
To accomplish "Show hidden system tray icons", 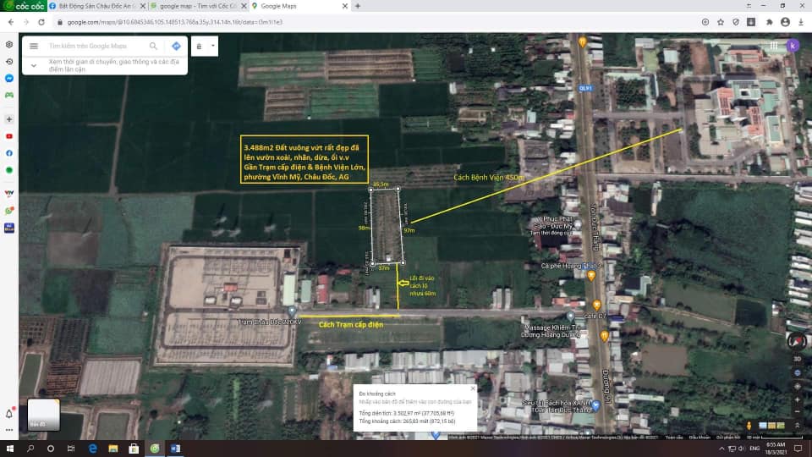I will pos(721,449).
